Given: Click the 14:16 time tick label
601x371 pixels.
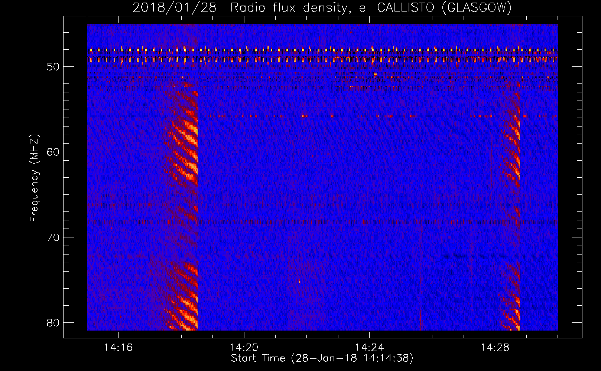Looking at the screenshot, I should point(118,347).
